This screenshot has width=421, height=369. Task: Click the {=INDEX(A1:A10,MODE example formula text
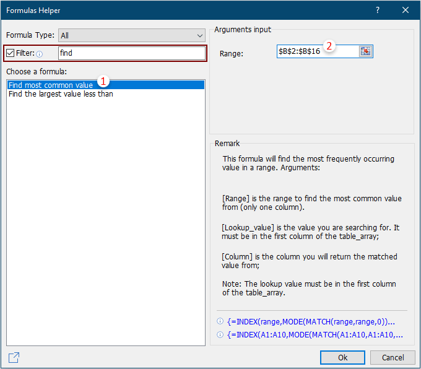click(x=315, y=335)
